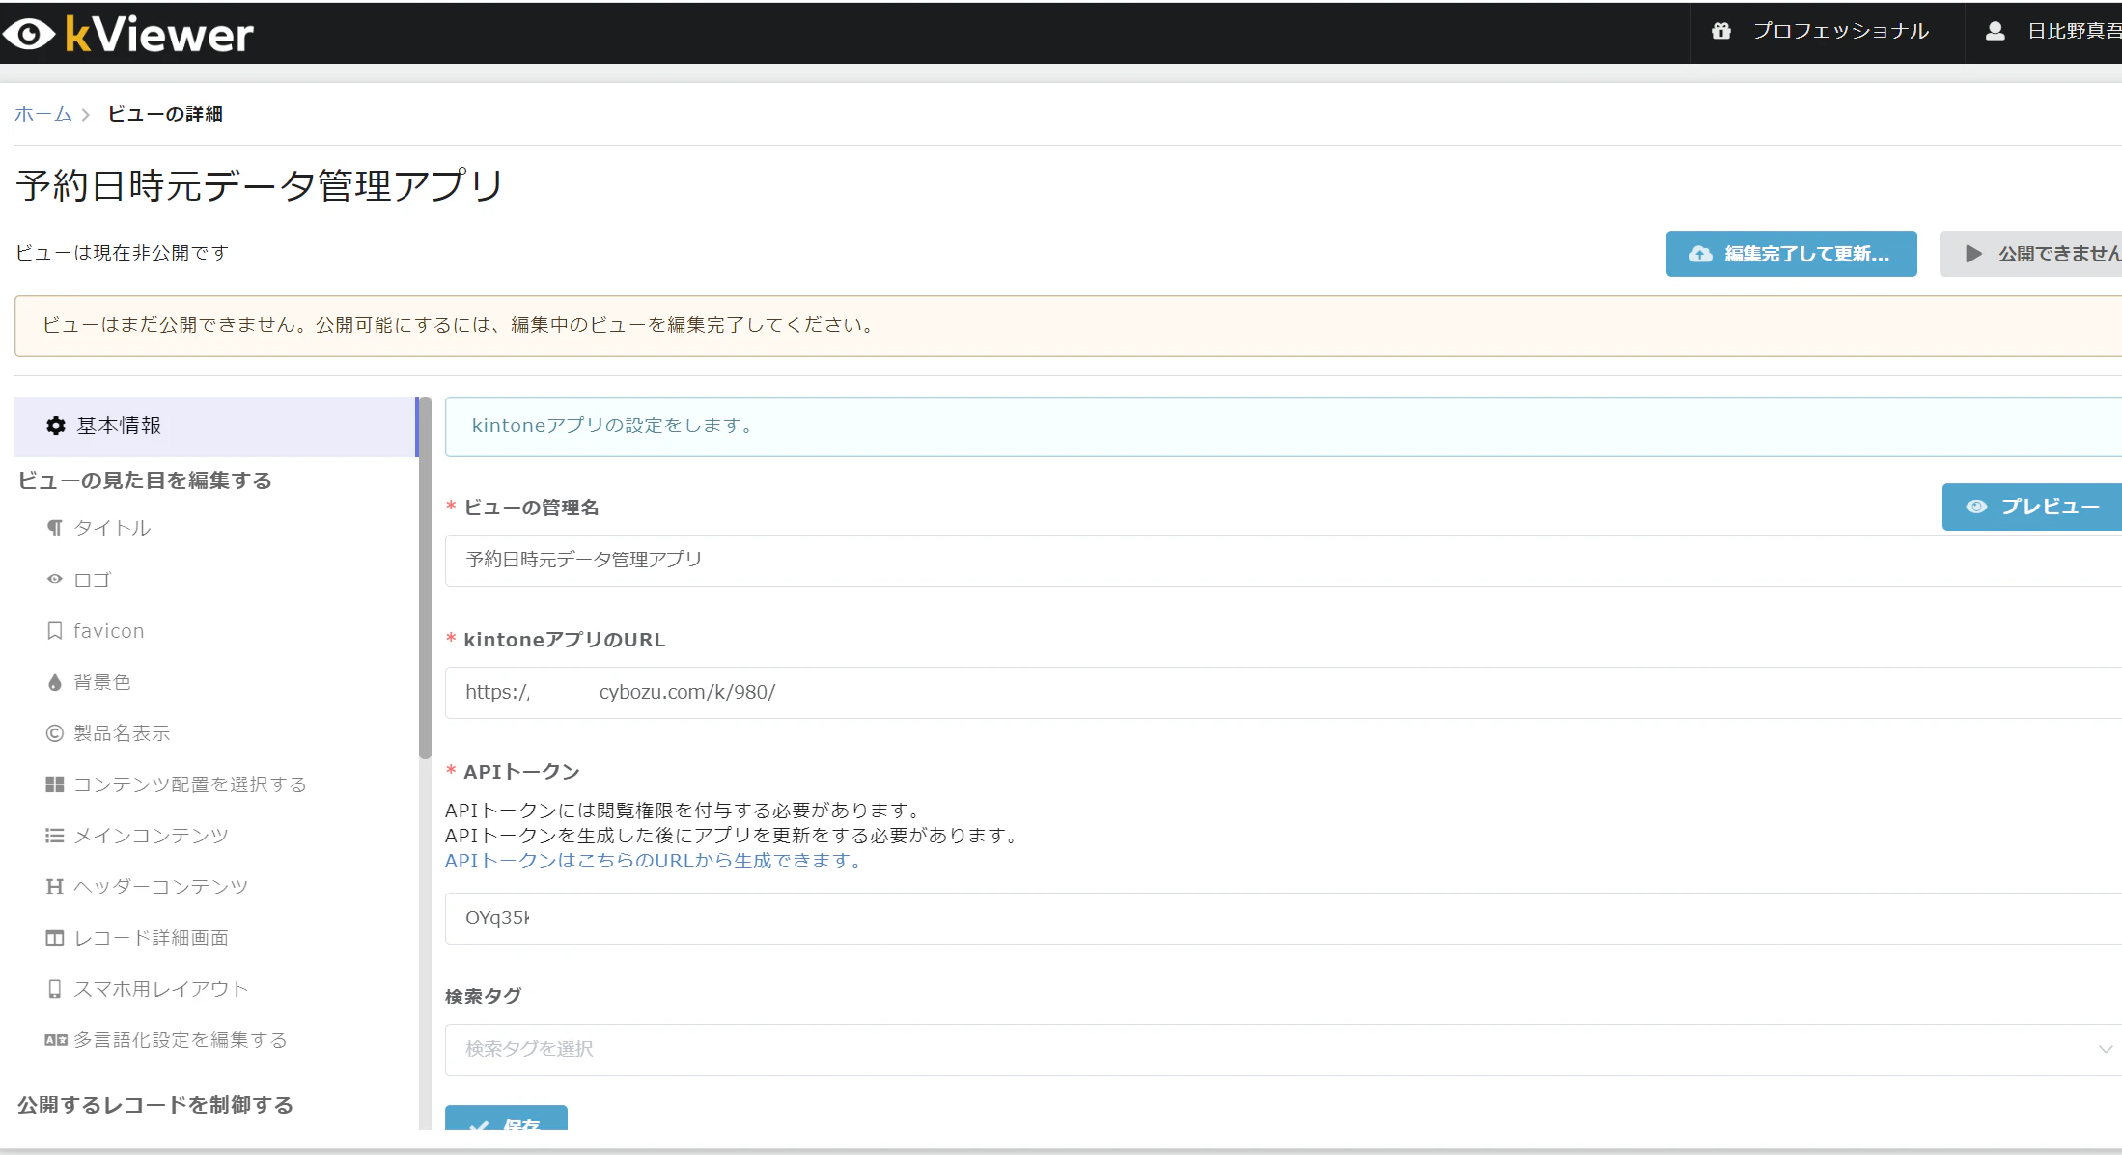
Task: Click the kintoneアプリのURL input field
Action: coord(1255,692)
